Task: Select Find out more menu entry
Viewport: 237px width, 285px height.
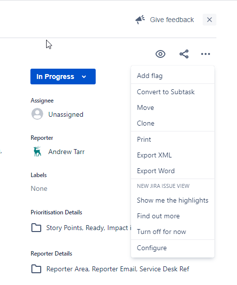Action: (x=173, y=216)
